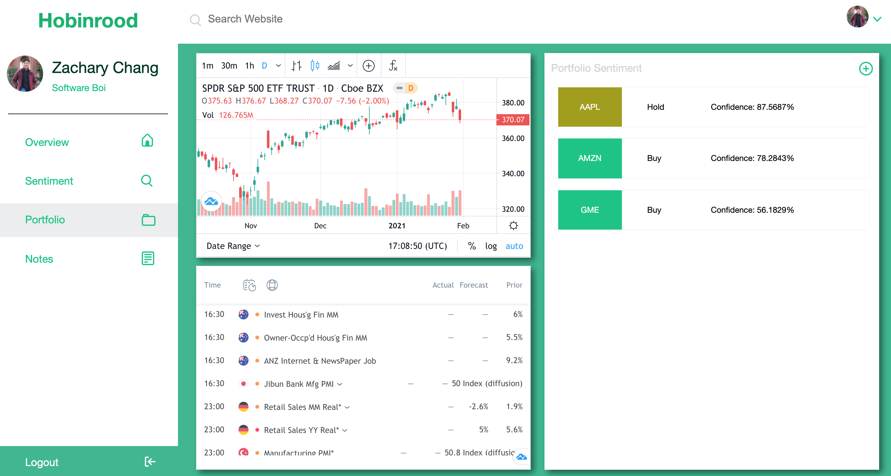Toggle auto scale on chart
The image size is (891, 476).
point(514,246)
